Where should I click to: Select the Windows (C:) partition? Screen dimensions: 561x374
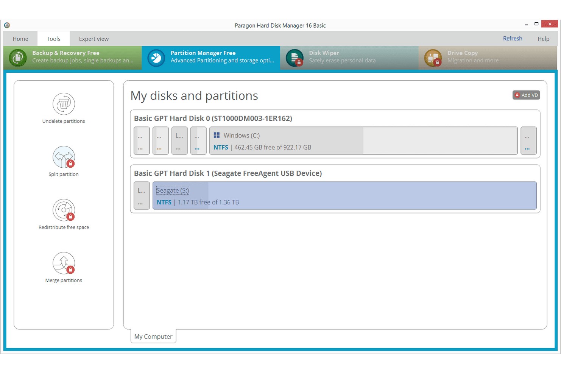coord(363,141)
